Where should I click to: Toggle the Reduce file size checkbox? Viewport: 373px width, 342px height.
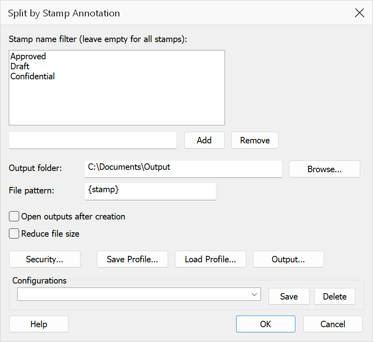(x=14, y=234)
